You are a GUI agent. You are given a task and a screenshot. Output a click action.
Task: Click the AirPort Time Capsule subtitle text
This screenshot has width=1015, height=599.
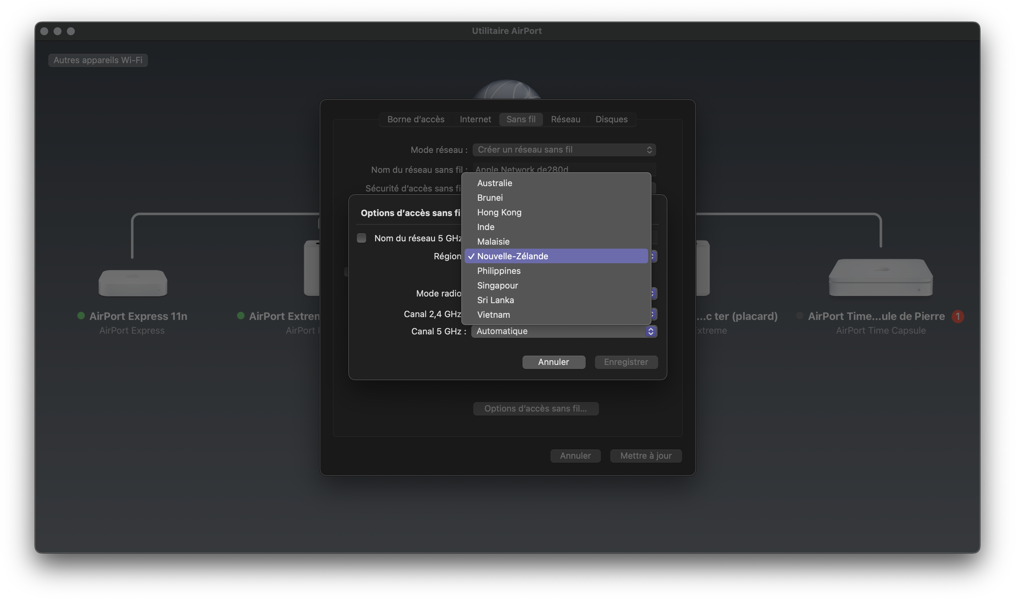pyautogui.click(x=881, y=330)
